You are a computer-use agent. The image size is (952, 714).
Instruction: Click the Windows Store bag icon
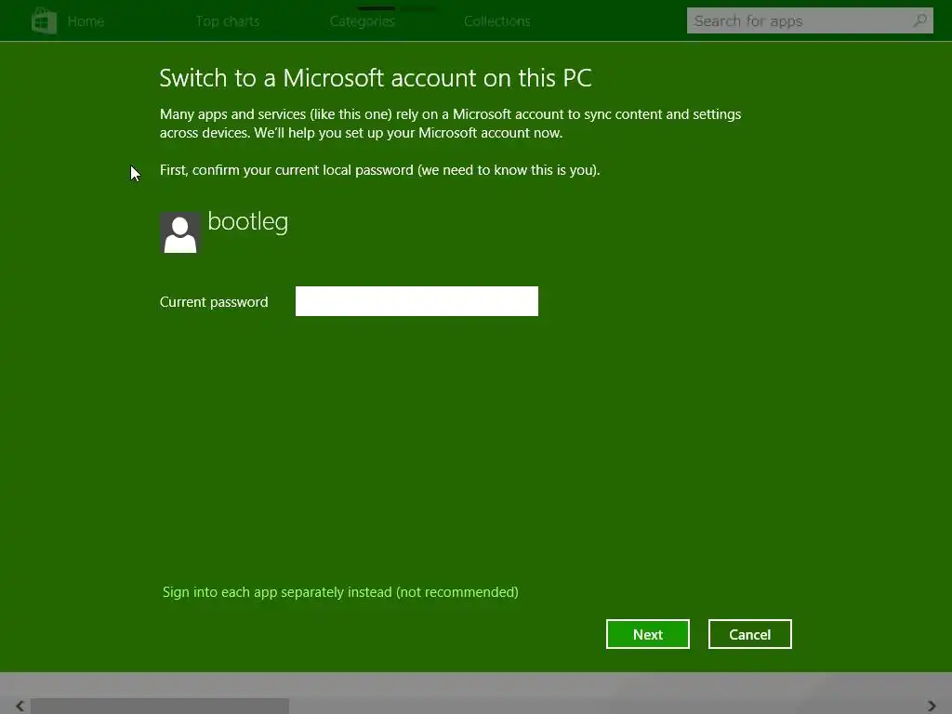[x=44, y=20]
